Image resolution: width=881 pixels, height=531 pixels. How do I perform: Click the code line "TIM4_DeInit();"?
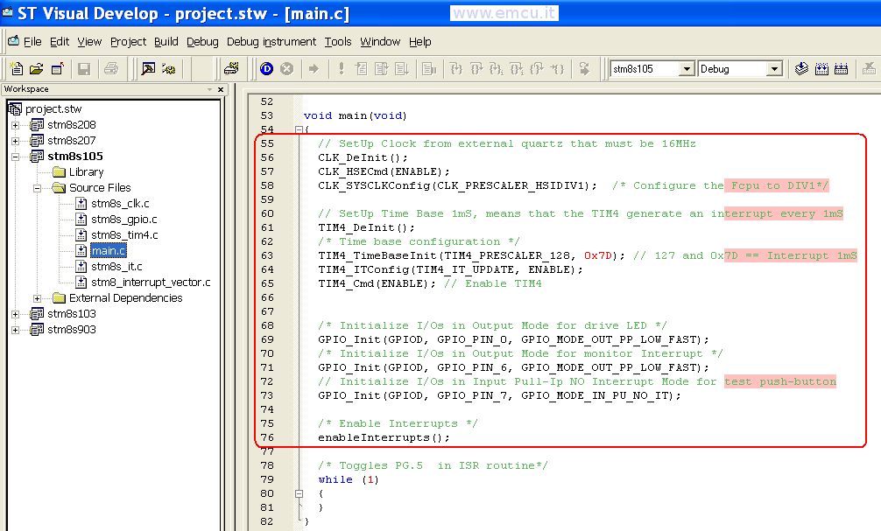(366, 228)
